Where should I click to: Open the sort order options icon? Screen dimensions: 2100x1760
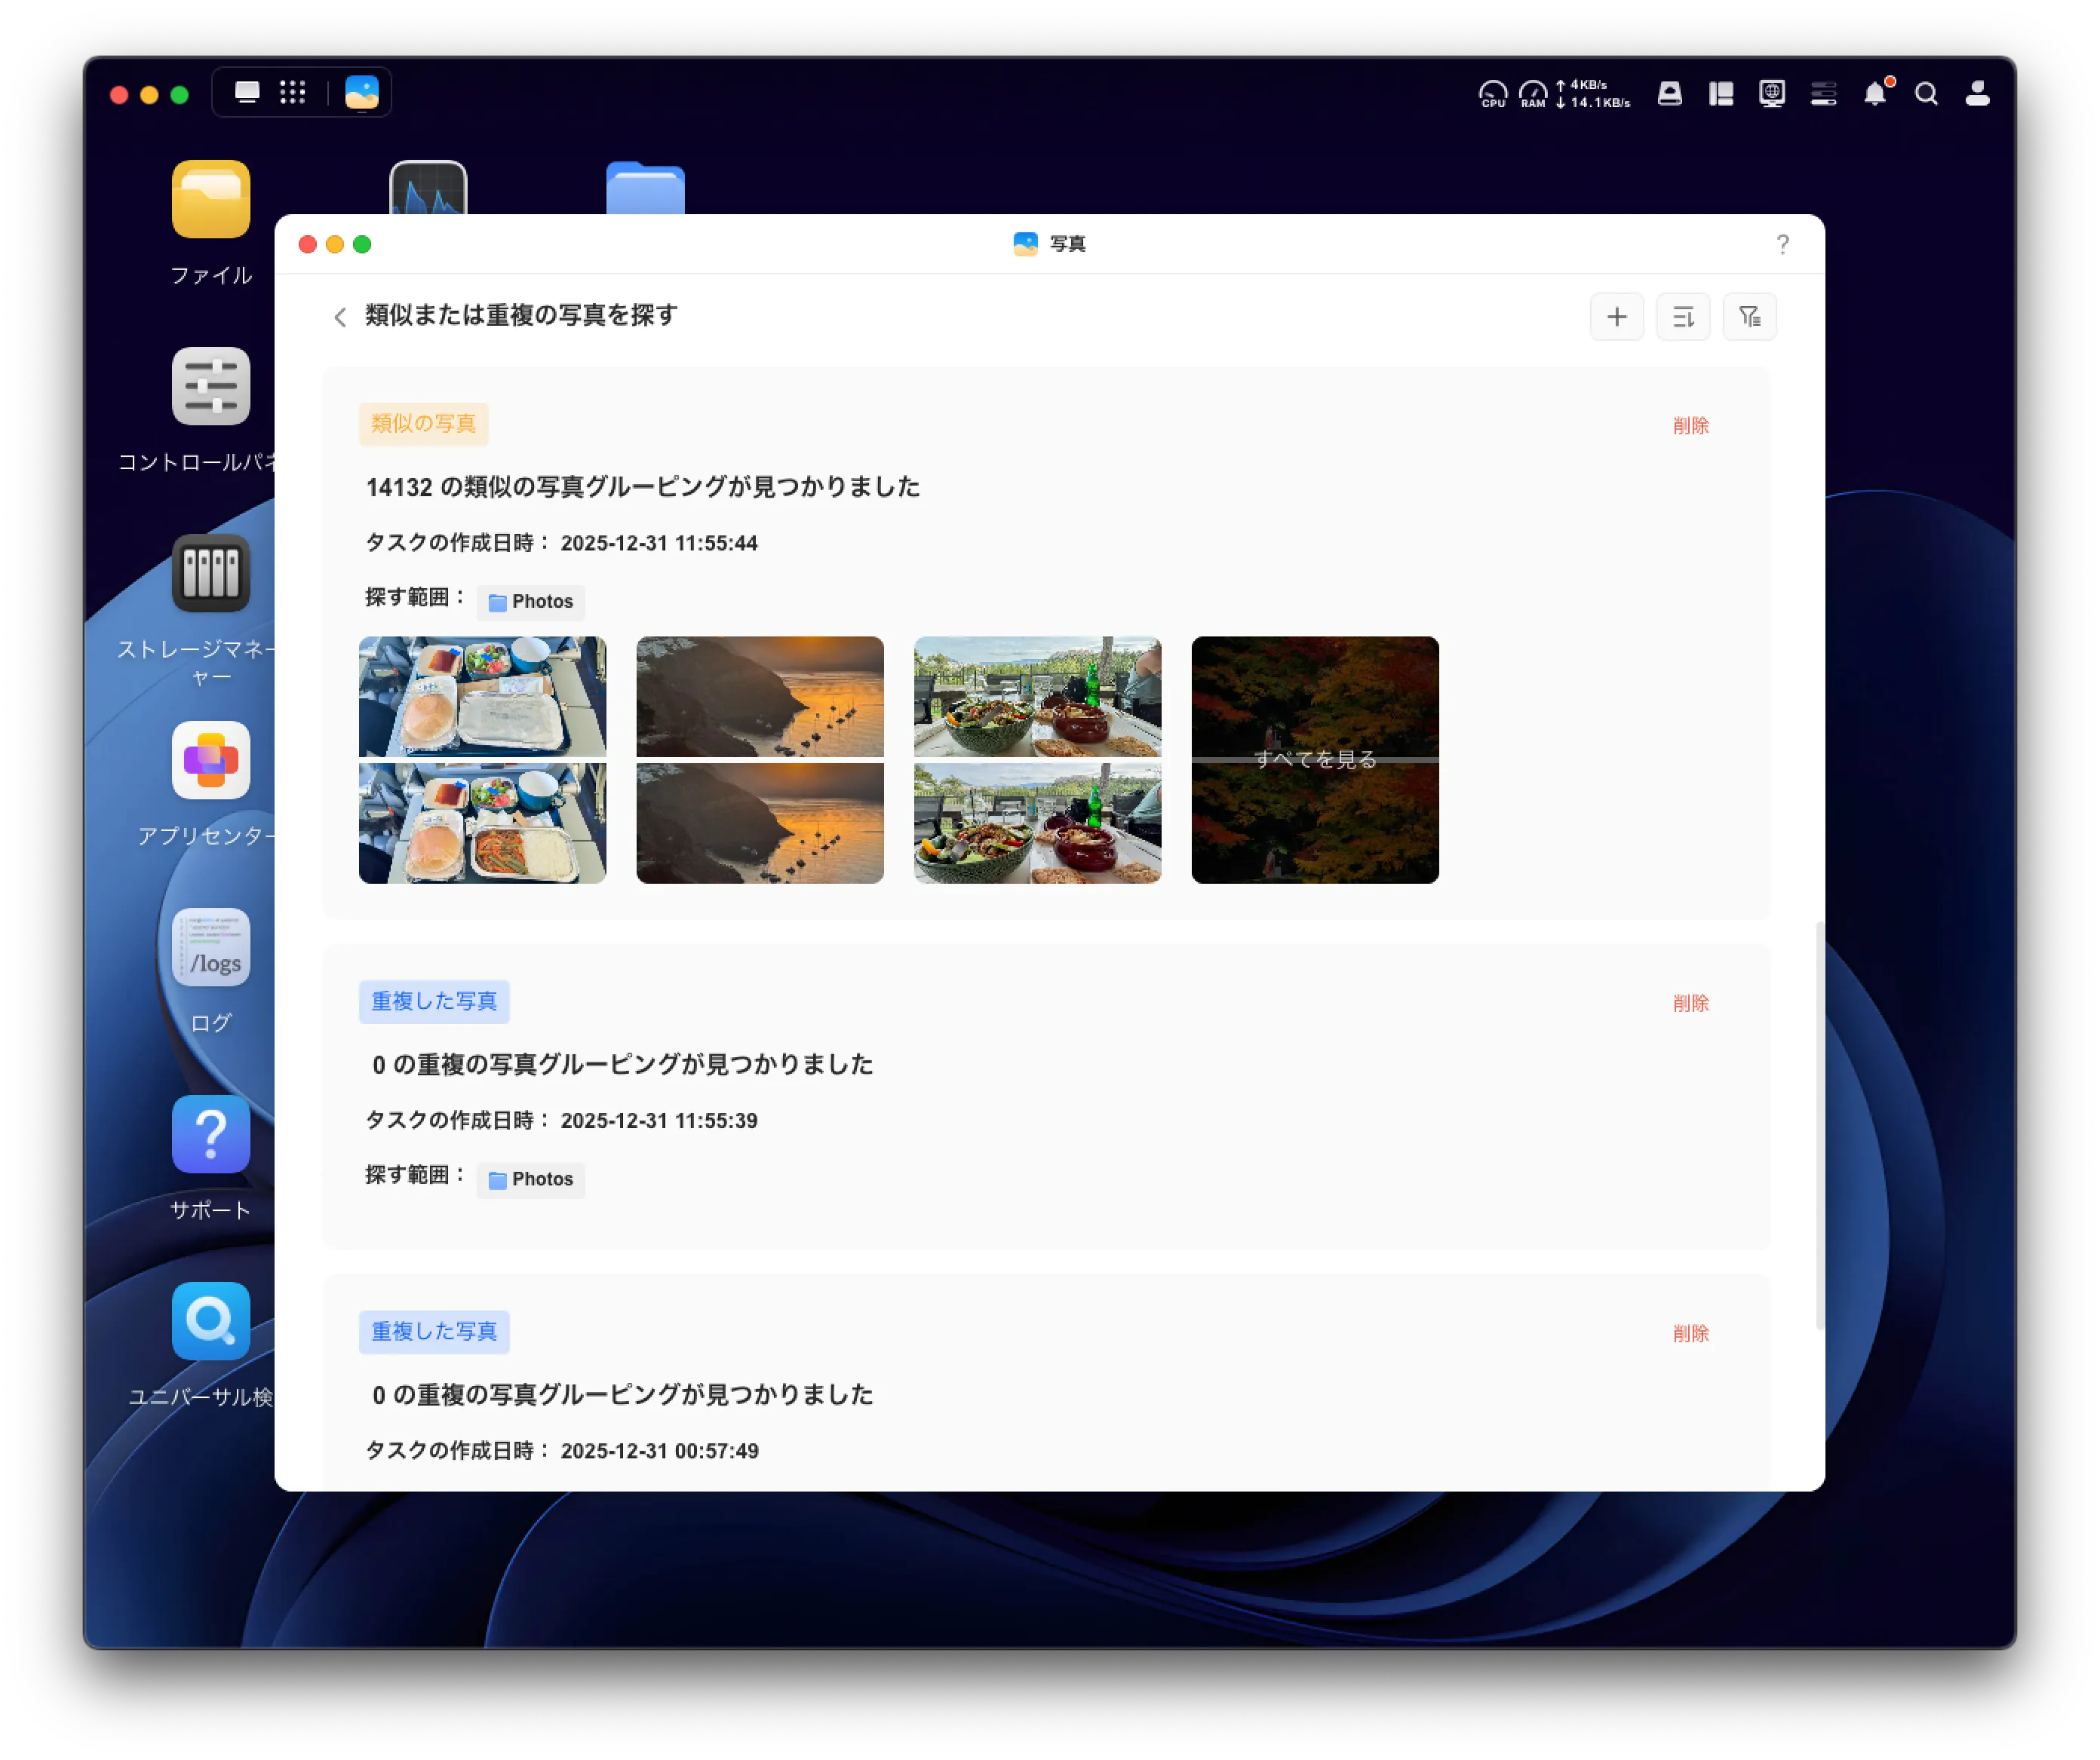tap(1683, 317)
